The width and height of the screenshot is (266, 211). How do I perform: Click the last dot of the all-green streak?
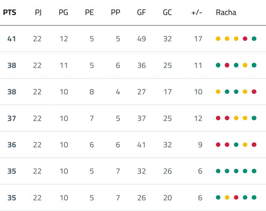coord(254,171)
